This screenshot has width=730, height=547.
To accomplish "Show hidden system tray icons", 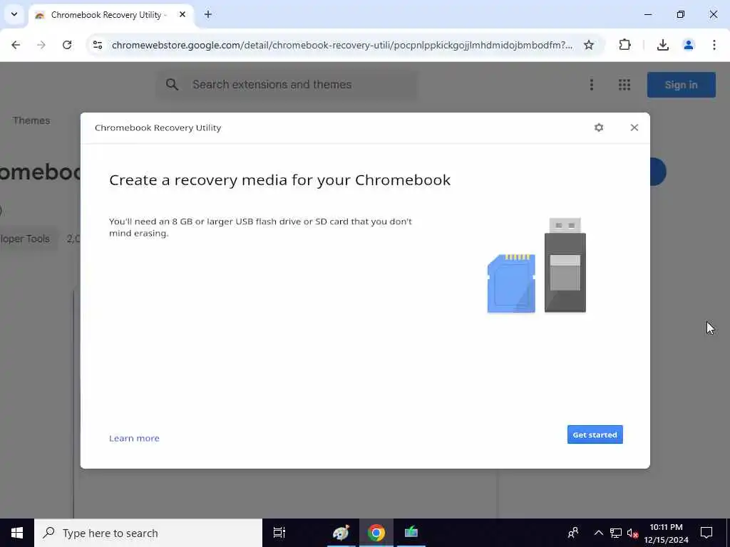I will point(598,533).
